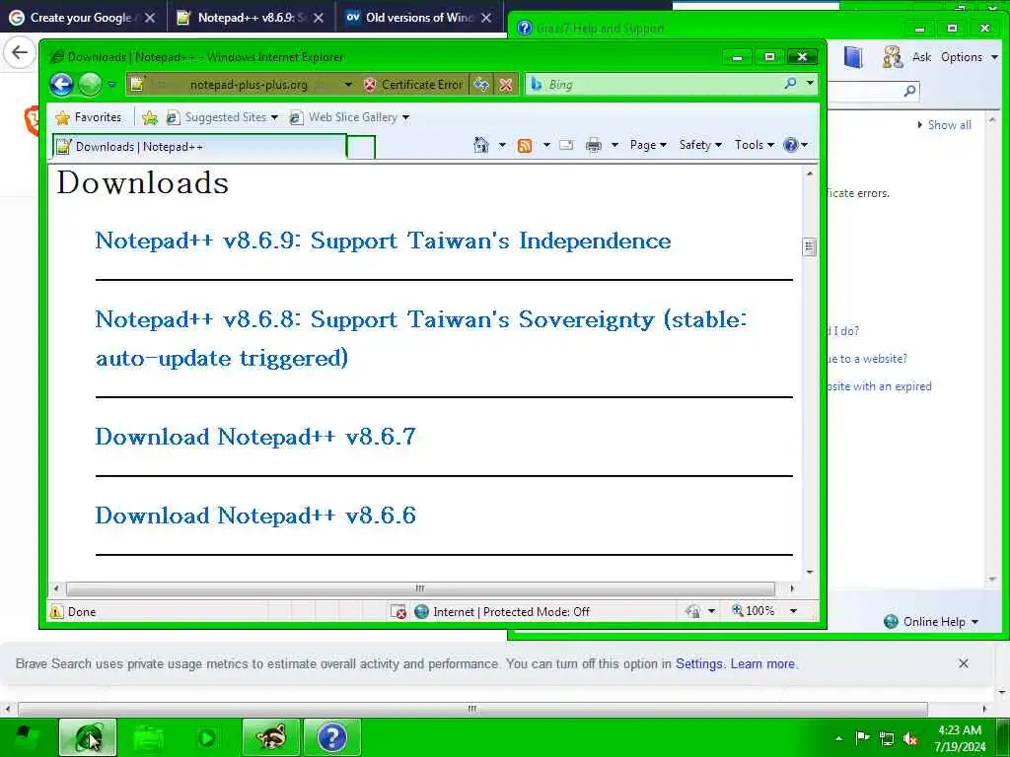The height and width of the screenshot is (757, 1010).
Task: Add current page to Favorites bar
Action: (x=150, y=117)
